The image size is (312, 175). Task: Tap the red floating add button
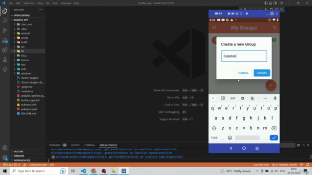(x=271, y=86)
